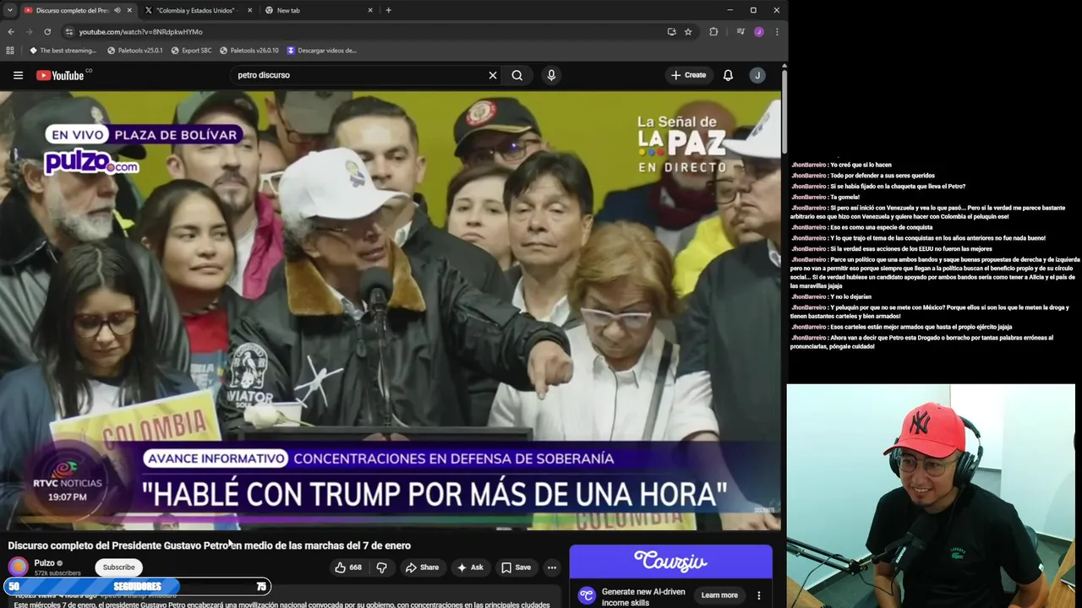Image resolution: width=1082 pixels, height=608 pixels.
Task: Open the 'Descargar videos de...' bookmark
Action: [x=321, y=50]
